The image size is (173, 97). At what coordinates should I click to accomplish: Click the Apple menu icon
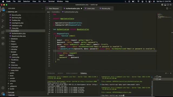(x=3, y=1)
